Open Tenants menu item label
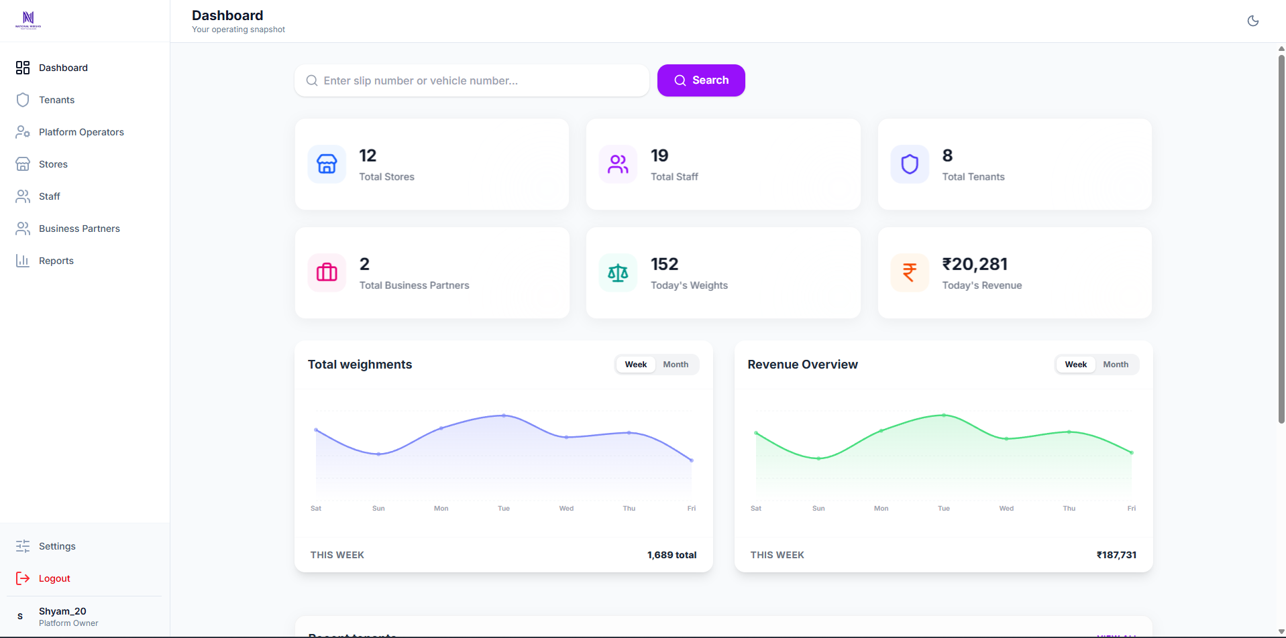The height and width of the screenshot is (638, 1286). 56,100
